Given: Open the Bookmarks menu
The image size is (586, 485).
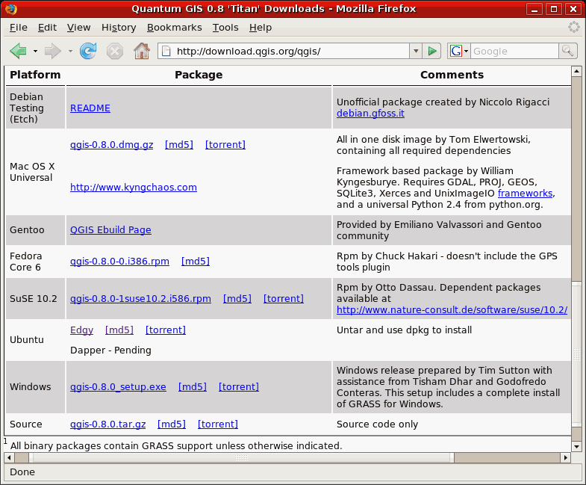Looking at the screenshot, I should pos(174,28).
